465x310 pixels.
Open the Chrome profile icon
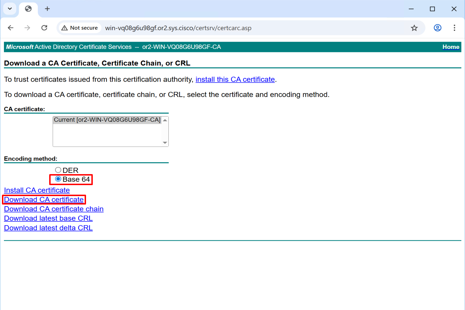(x=437, y=28)
